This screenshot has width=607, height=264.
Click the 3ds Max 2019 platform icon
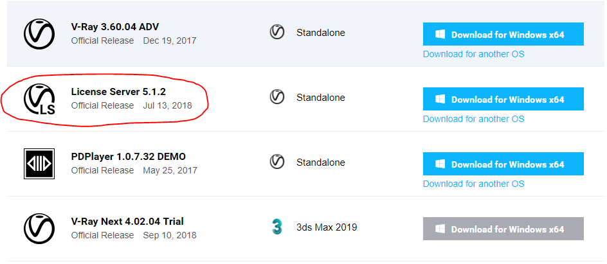277,227
